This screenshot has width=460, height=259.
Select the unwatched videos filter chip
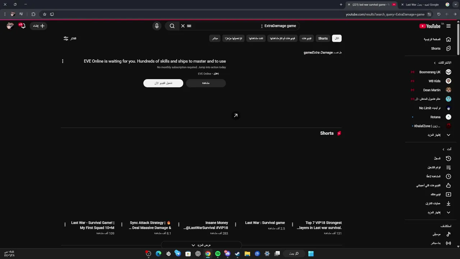[x=282, y=38]
